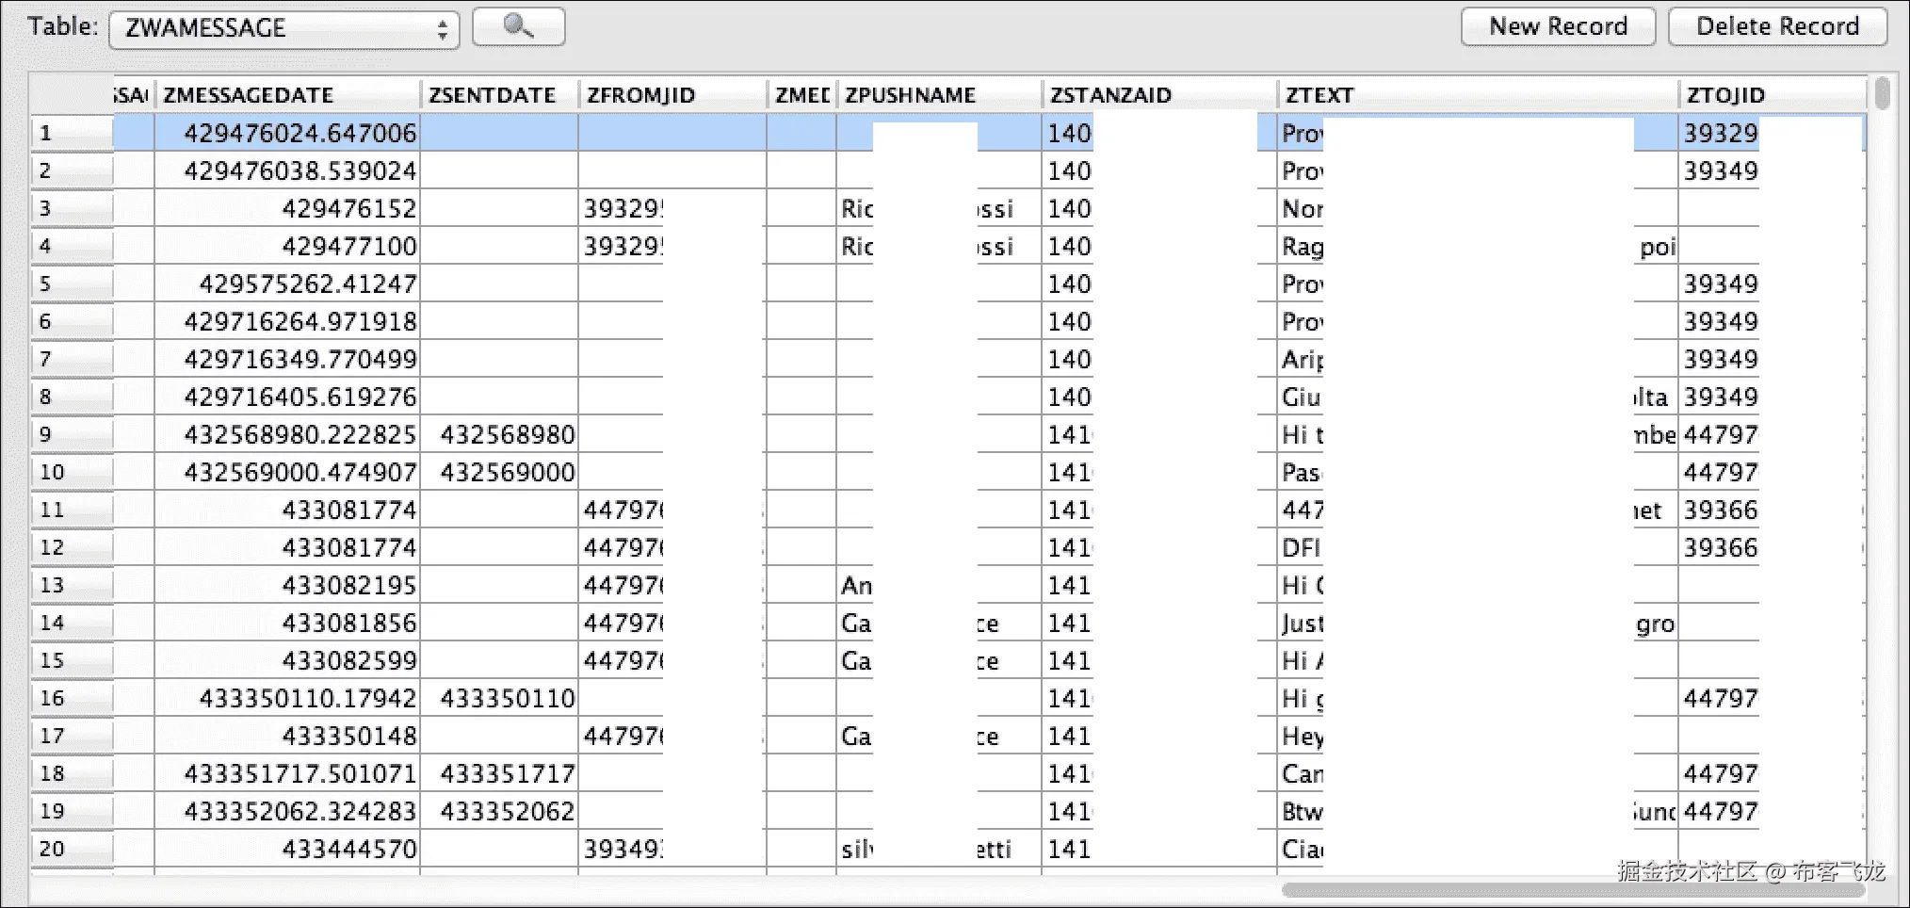Click ZSENTDATE cell 432569000 in row 10

499,472
